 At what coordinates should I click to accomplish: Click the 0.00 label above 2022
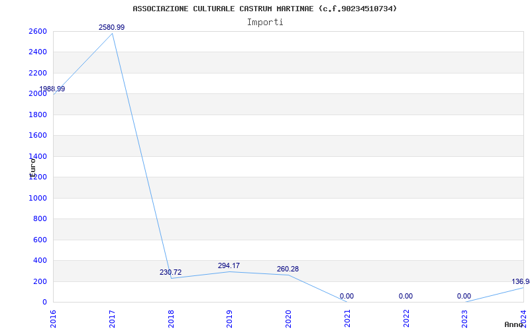pyautogui.click(x=405, y=296)
